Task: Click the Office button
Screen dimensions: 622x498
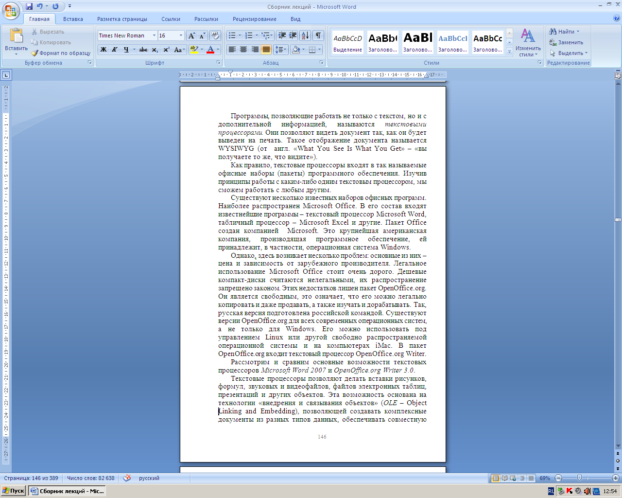Action: pos(11,10)
